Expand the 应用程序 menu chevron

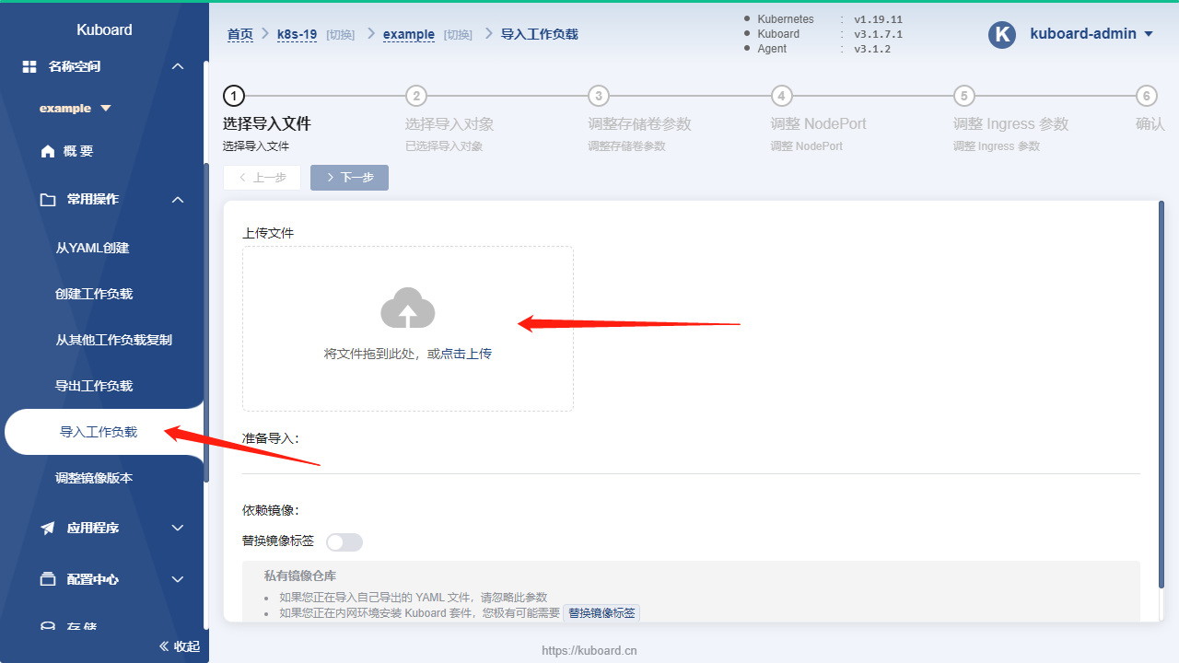tap(179, 528)
